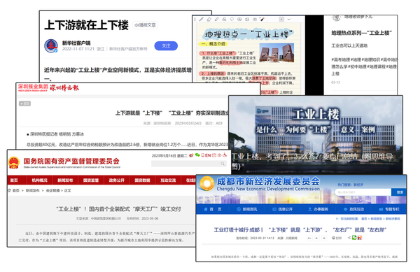Screen dimensions: 420x272
Task: Click the Chengdu commission sun logo
Action: 206,184
